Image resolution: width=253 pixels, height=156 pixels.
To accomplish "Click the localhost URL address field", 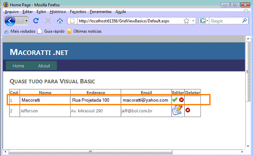I will point(130,21).
